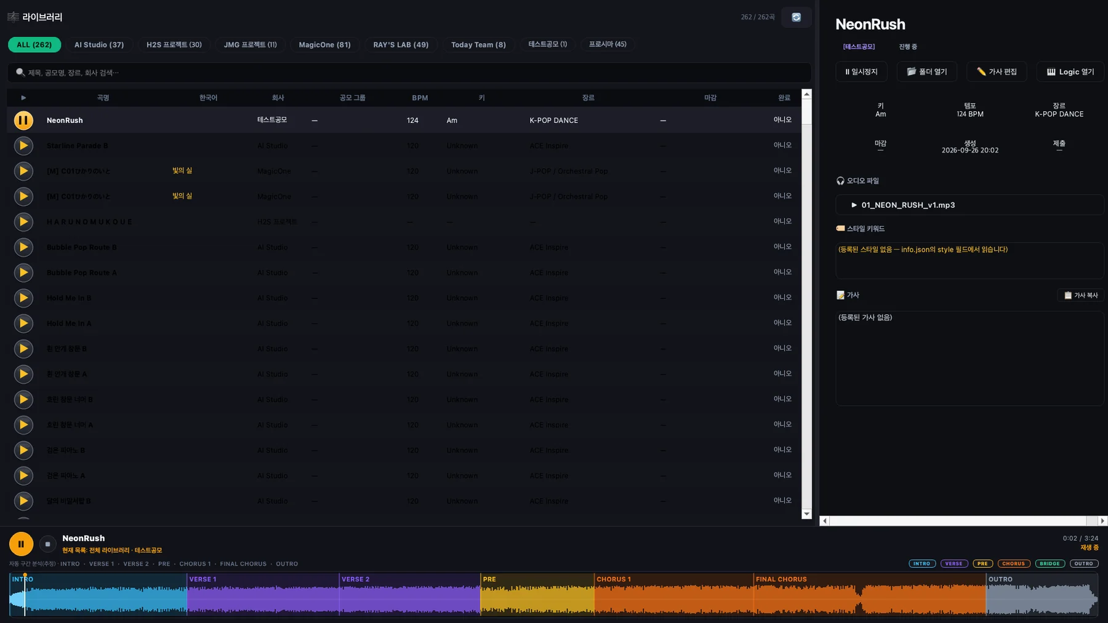1108x623 pixels.
Task: Click the library search field
Action: click(409, 73)
